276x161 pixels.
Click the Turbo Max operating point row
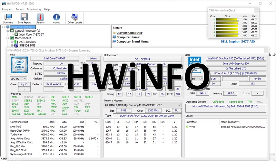pyautogui.click(x=55, y=134)
